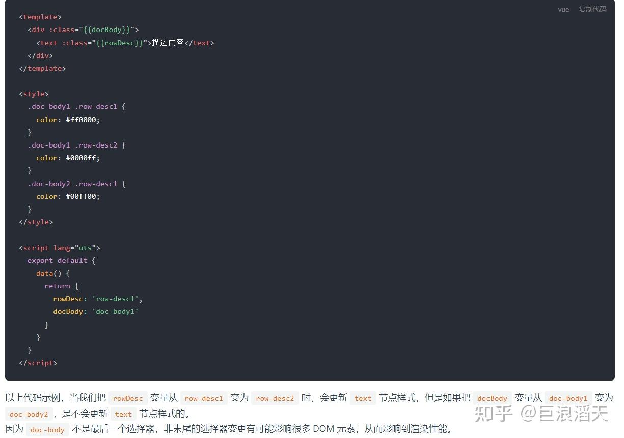Click the opening template tag line

click(x=40, y=17)
